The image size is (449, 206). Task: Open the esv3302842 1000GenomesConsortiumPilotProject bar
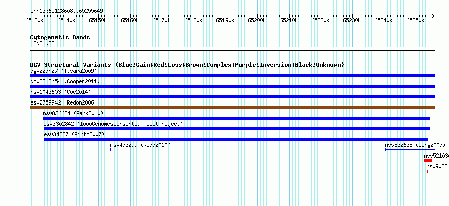[x=237, y=129]
